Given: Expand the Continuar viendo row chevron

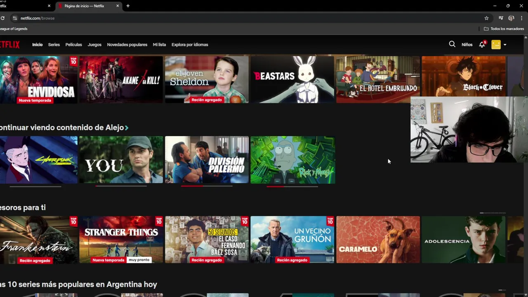Looking at the screenshot, I should click(x=127, y=128).
